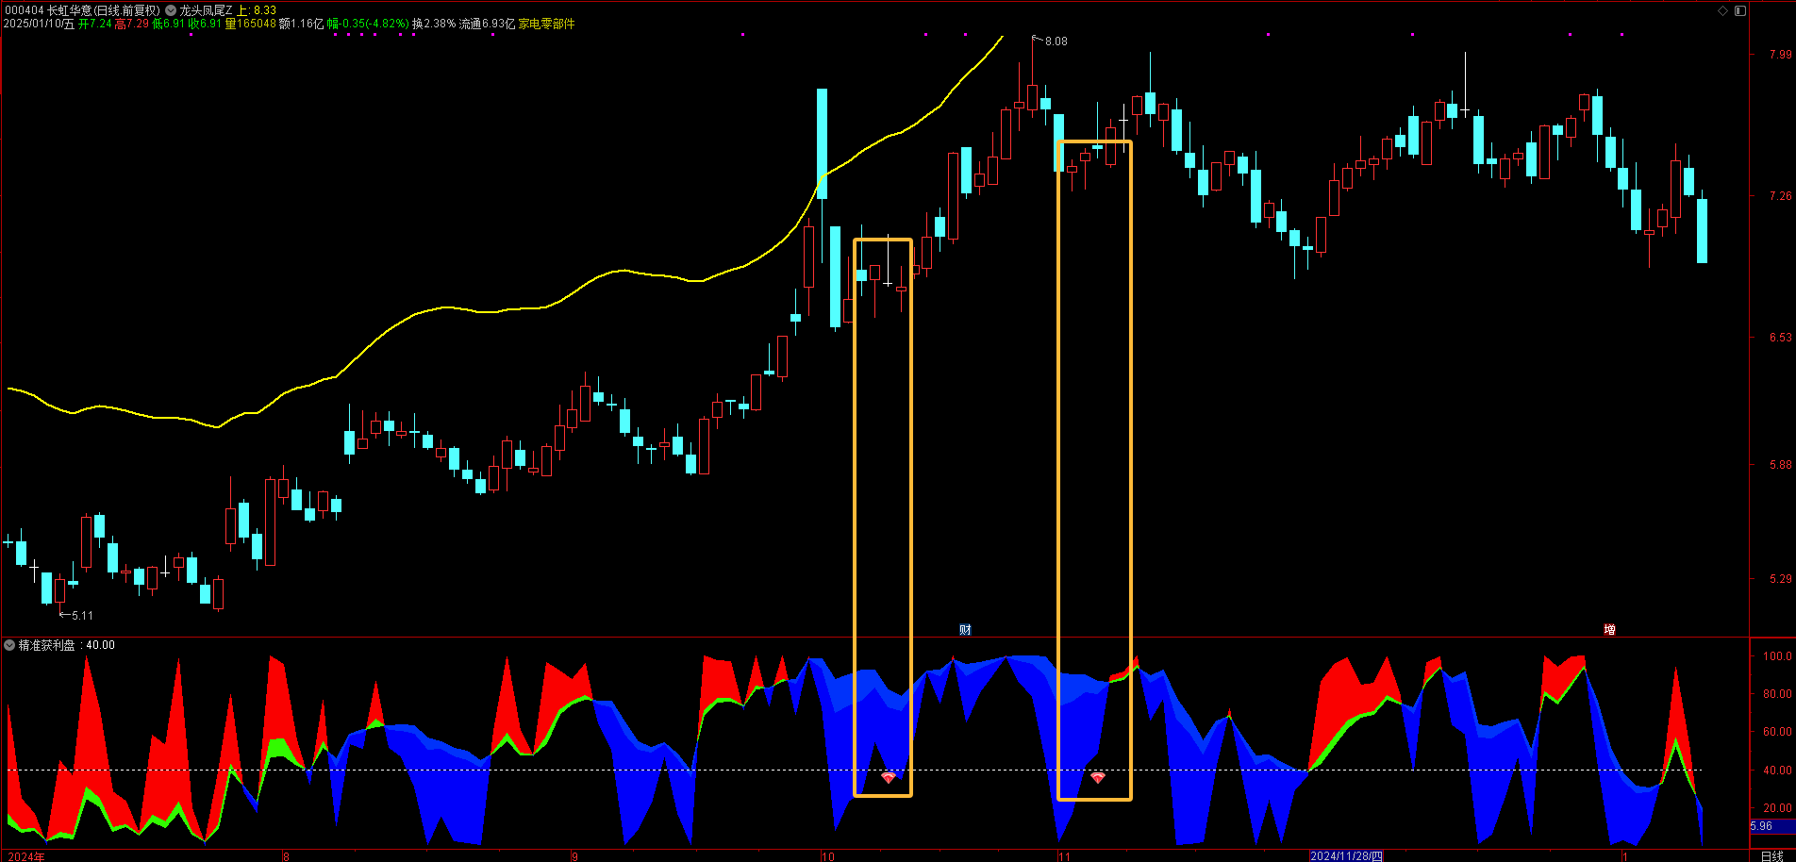Click the 增 event marker on the chart
The image size is (1796, 862).
1610,629
